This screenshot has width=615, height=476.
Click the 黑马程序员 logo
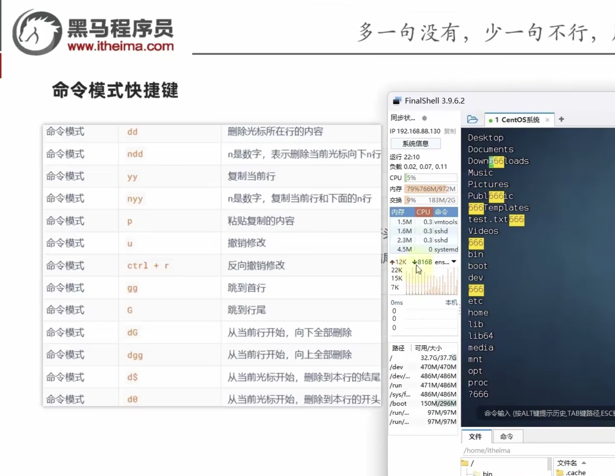[93, 32]
